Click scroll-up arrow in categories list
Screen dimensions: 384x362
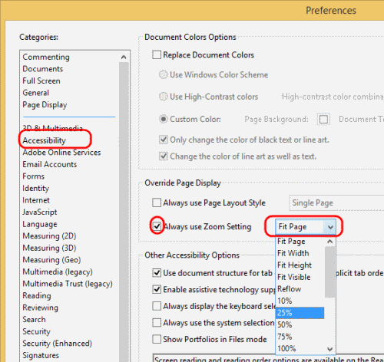click(x=124, y=57)
